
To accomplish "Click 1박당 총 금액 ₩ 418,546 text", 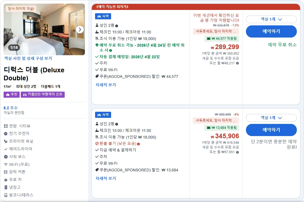I will [221, 143].
